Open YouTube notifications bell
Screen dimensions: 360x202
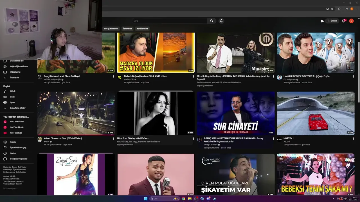(343, 21)
